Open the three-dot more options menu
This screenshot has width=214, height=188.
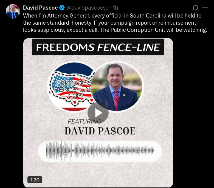(x=205, y=8)
